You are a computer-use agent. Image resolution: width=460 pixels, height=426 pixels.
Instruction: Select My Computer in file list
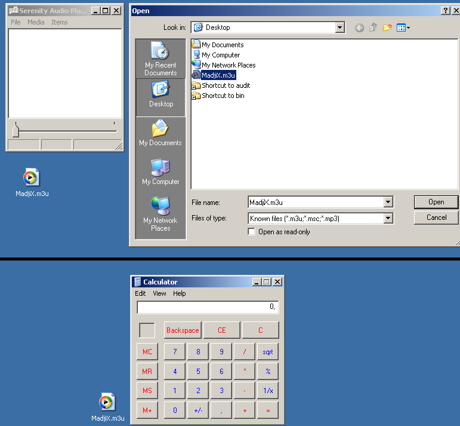tap(216, 55)
